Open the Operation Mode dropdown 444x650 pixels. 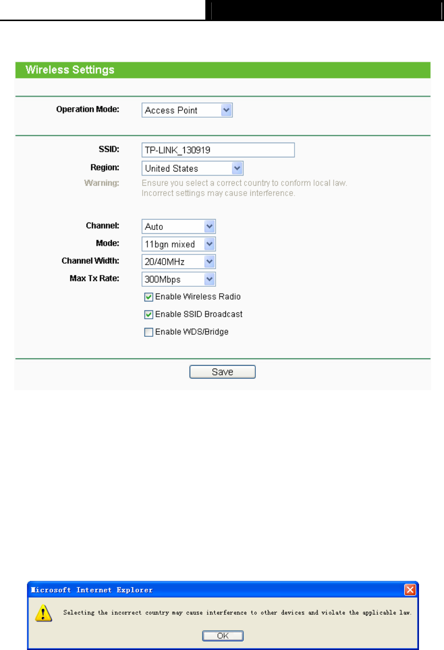pyautogui.click(x=187, y=110)
